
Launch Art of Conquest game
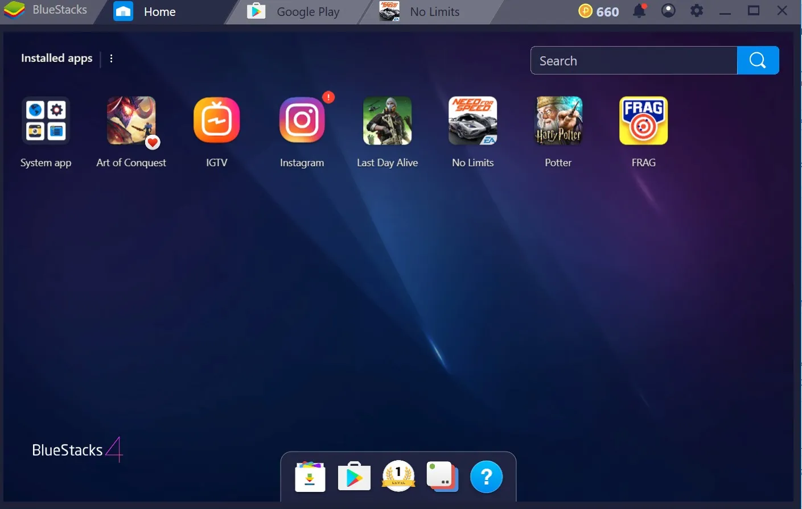(131, 121)
